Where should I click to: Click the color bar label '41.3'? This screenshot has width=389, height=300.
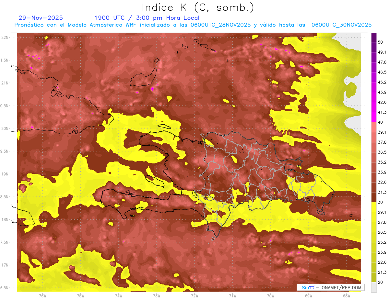[382, 112]
